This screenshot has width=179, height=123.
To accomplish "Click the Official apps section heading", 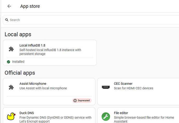I will tap(20, 73).
